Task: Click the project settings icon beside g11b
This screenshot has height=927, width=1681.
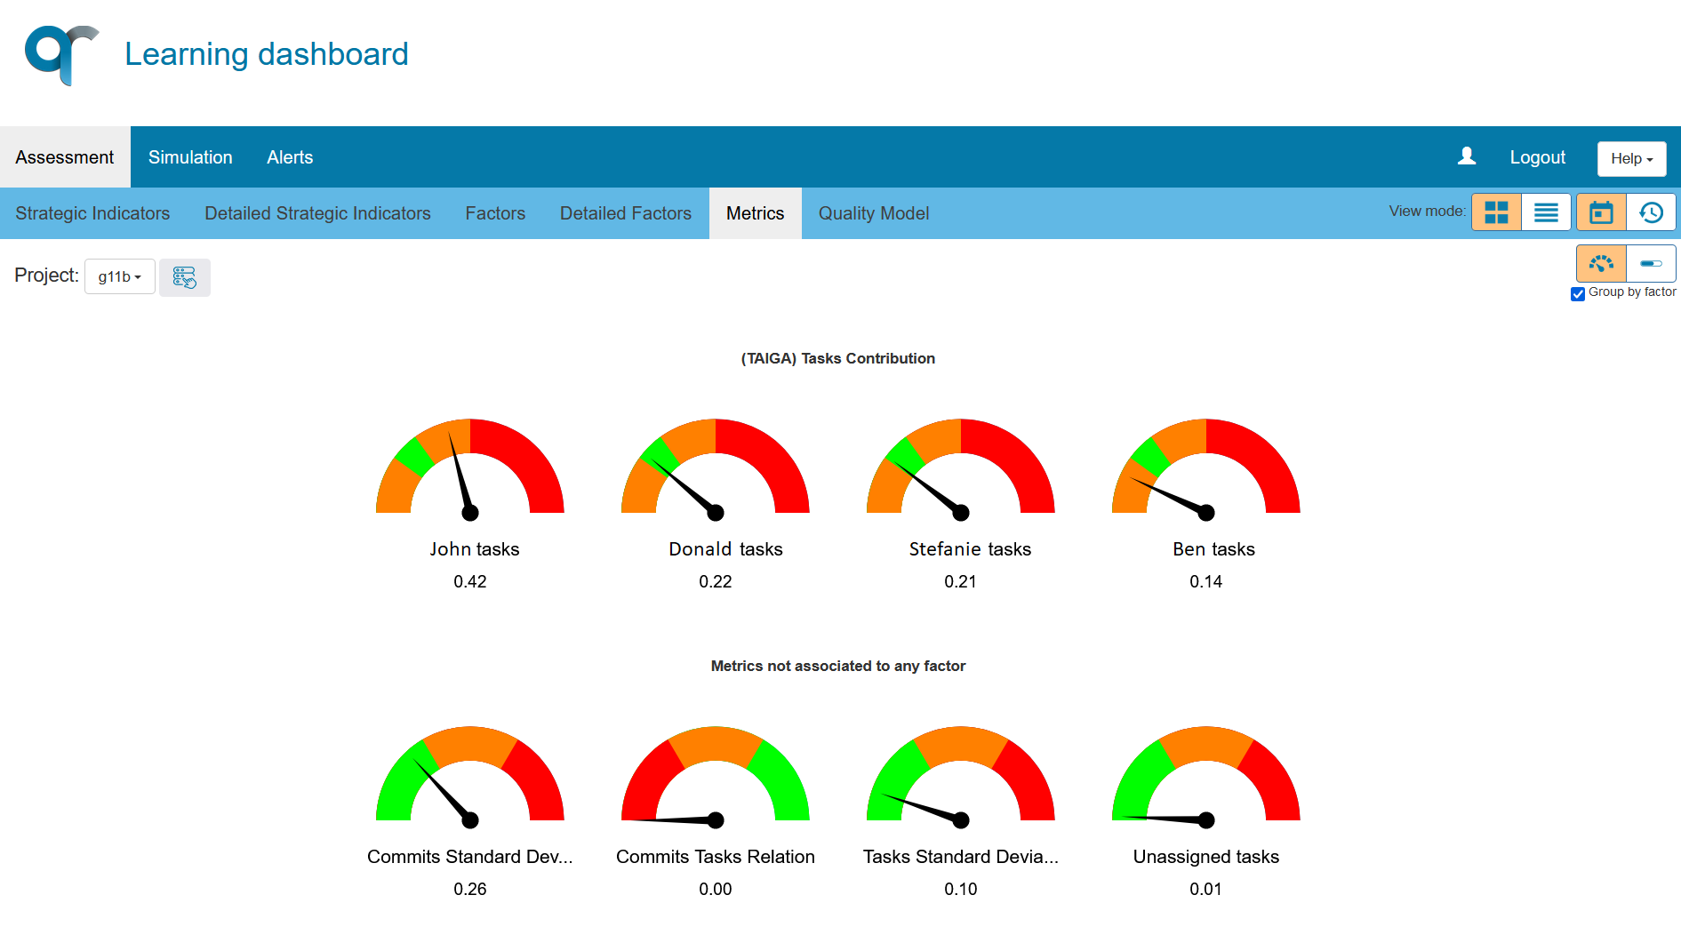Action: tap(185, 277)
